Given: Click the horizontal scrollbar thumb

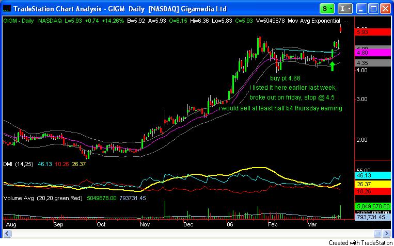Looking at the screenshot, I should (x=377, y=234).
